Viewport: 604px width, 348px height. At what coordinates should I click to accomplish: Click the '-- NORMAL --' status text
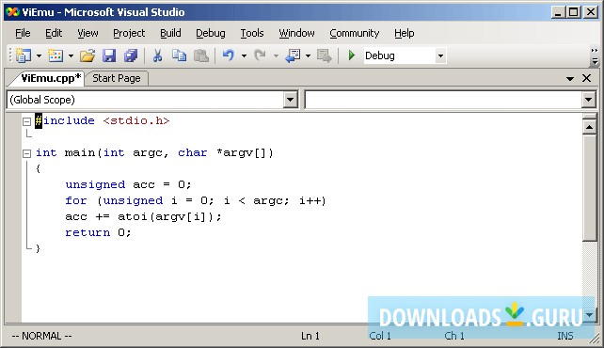click(x=41, y=336)
